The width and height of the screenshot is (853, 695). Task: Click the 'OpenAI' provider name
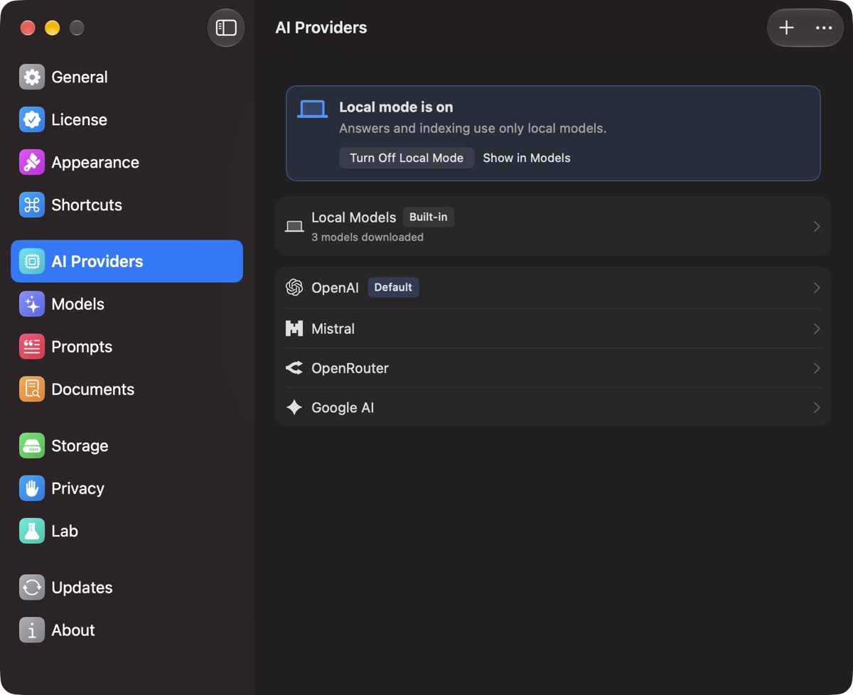pos(335,288)
